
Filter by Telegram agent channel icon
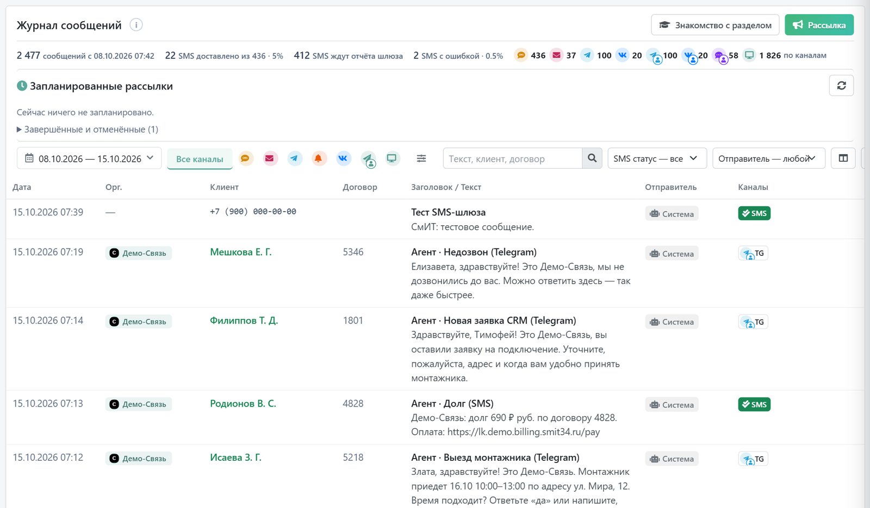click(x=368, y=159)
